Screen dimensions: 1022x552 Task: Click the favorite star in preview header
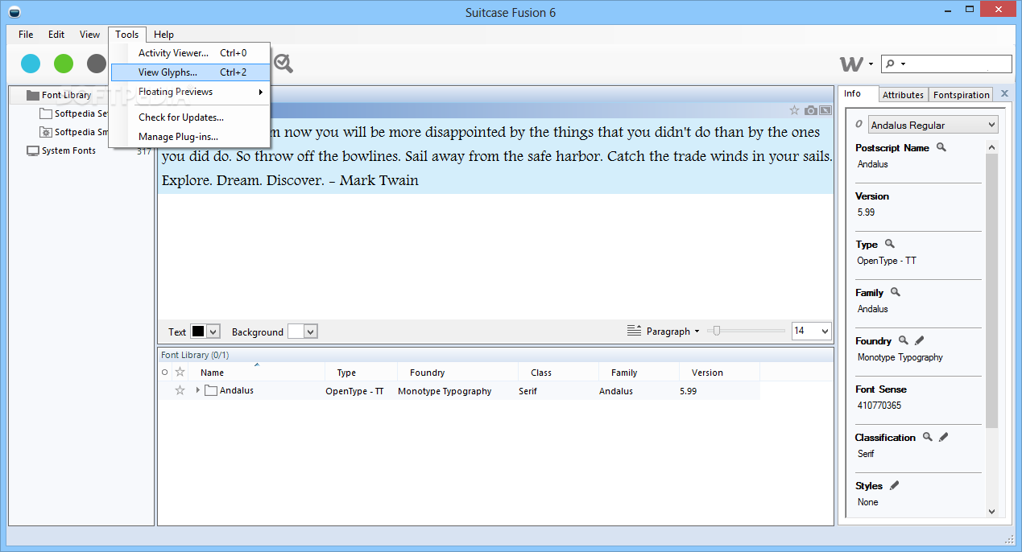click(x=794, y=110)
